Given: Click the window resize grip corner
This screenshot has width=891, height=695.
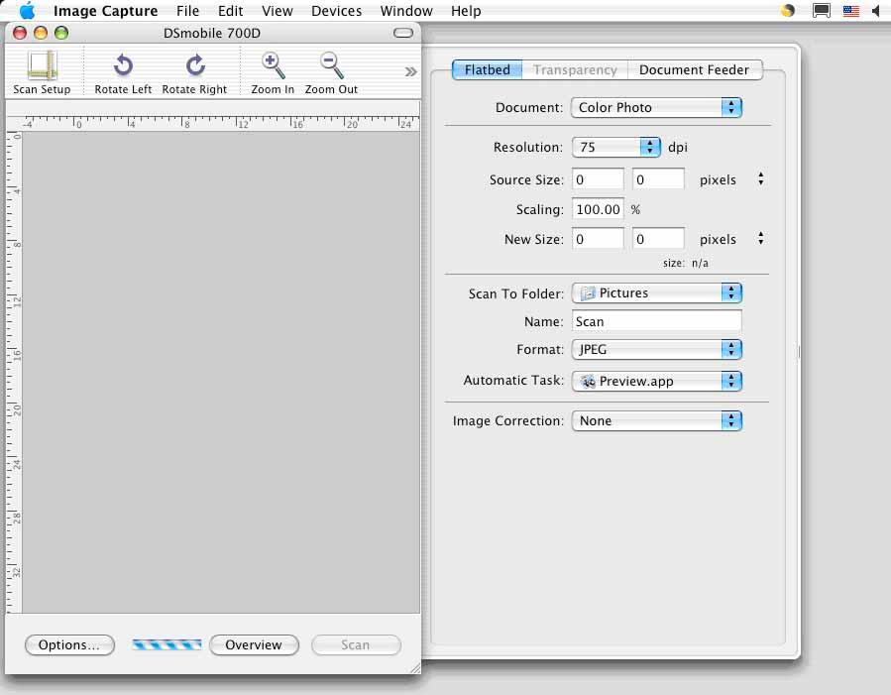Looking at the screenshot, I should (x=415, y=668).
